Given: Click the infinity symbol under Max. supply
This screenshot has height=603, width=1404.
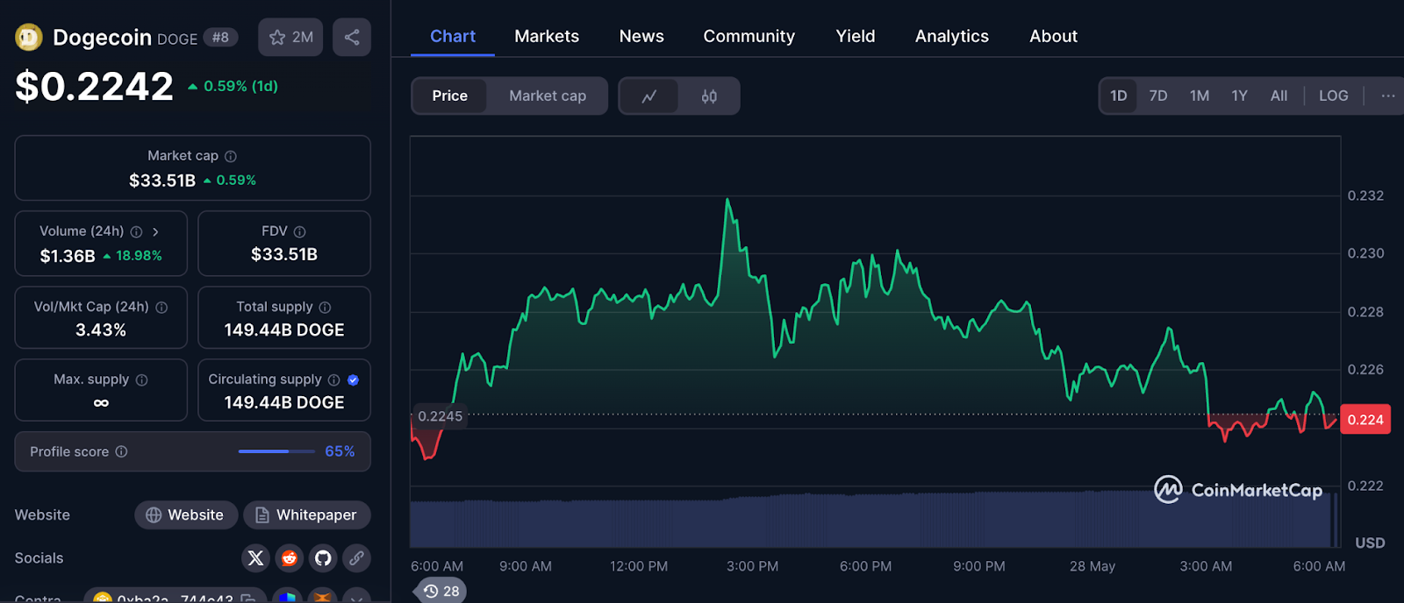Looking at the screenshot, I should click(x=101, y=403).
